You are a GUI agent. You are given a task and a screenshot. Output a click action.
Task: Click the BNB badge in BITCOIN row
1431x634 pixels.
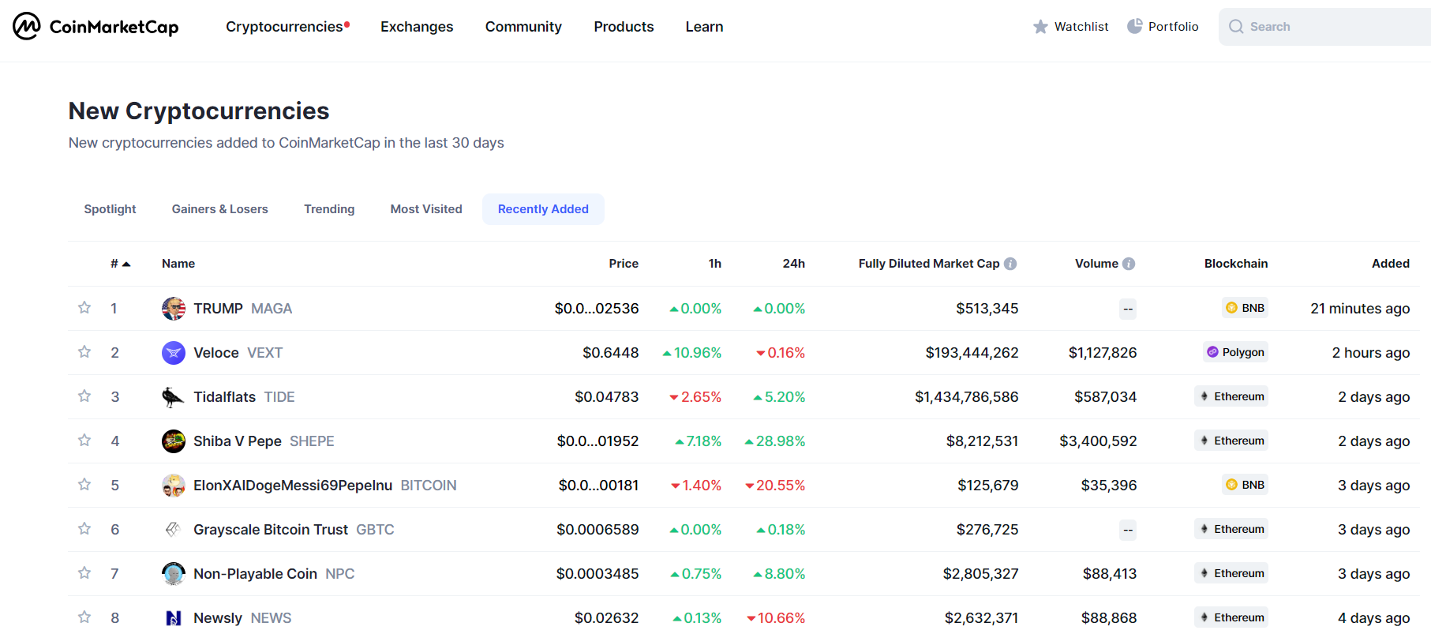click(1245, 485)
